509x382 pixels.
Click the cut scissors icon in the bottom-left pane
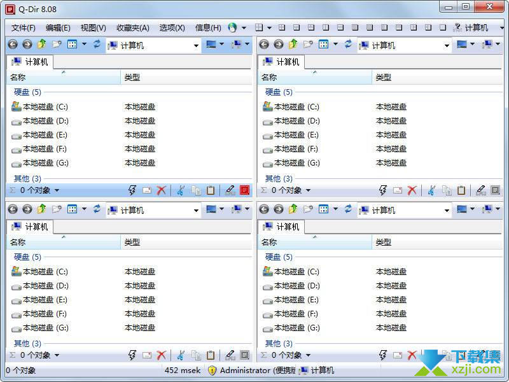[x=181, y=355]
